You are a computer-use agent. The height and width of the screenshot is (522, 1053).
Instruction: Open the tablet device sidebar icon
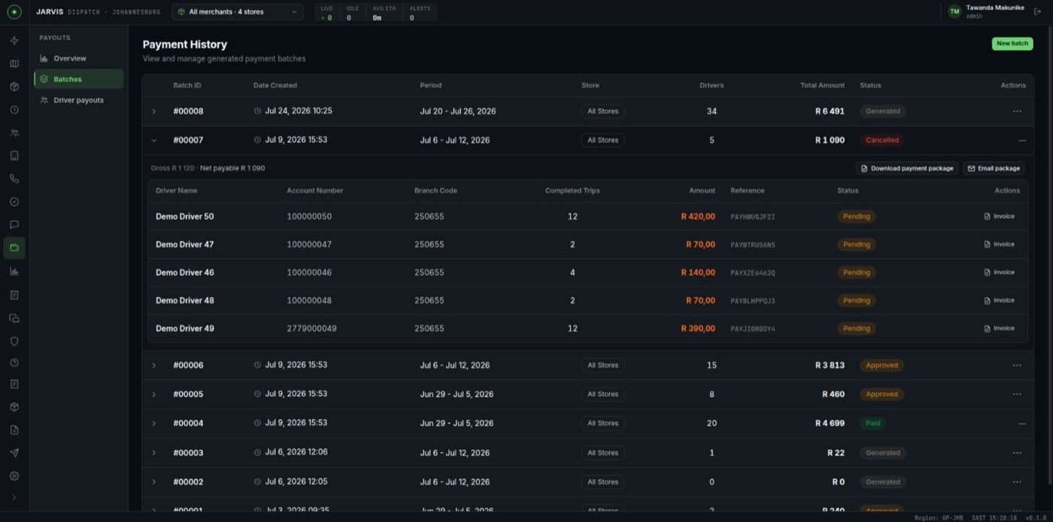[14, 156]
